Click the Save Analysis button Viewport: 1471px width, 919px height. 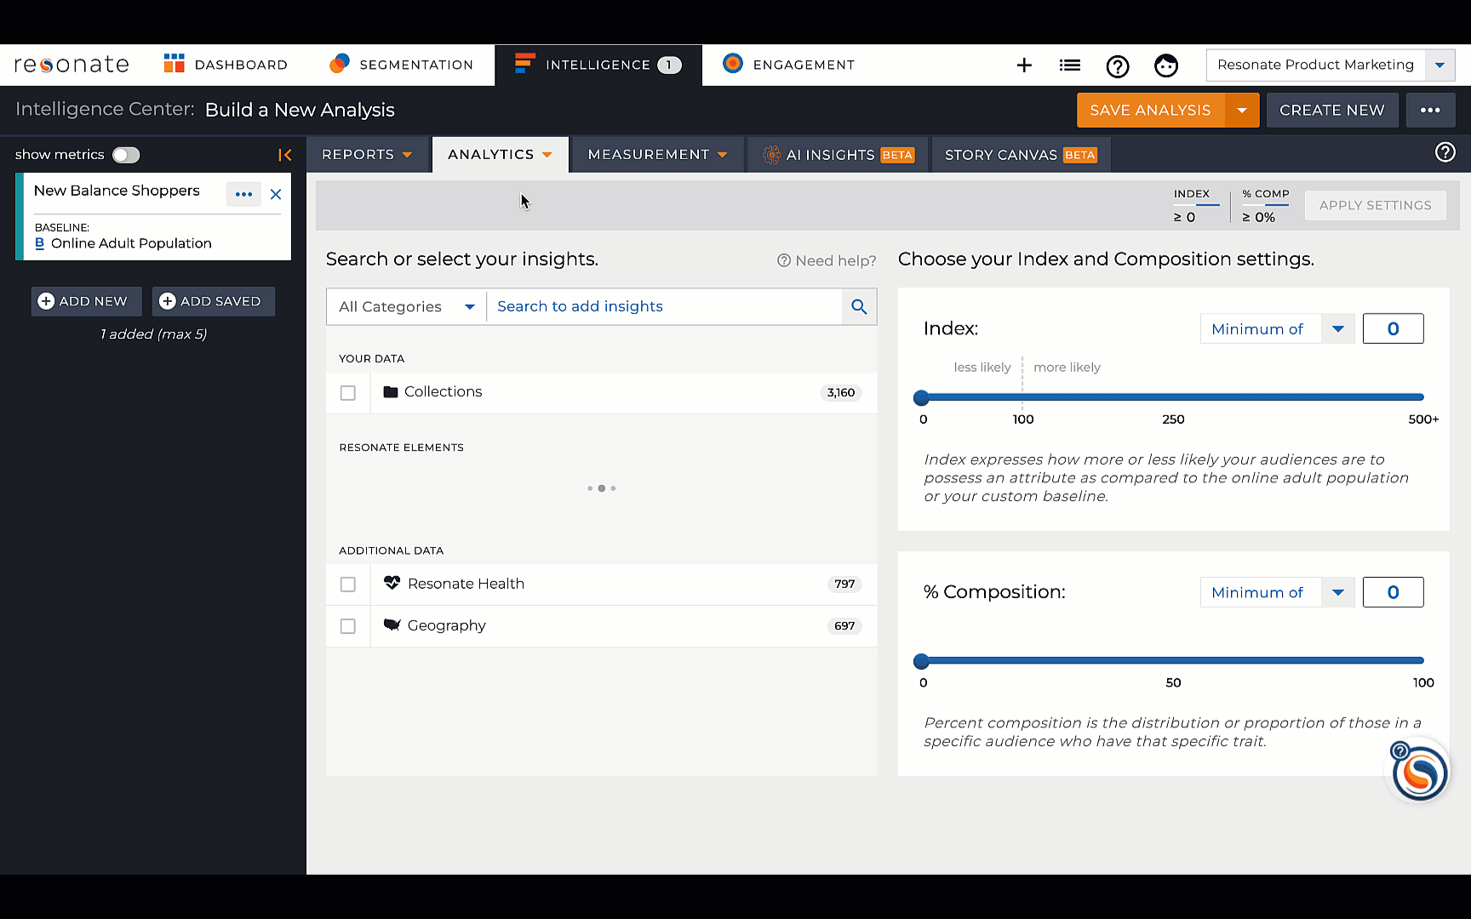click(x=1150, y=110)
